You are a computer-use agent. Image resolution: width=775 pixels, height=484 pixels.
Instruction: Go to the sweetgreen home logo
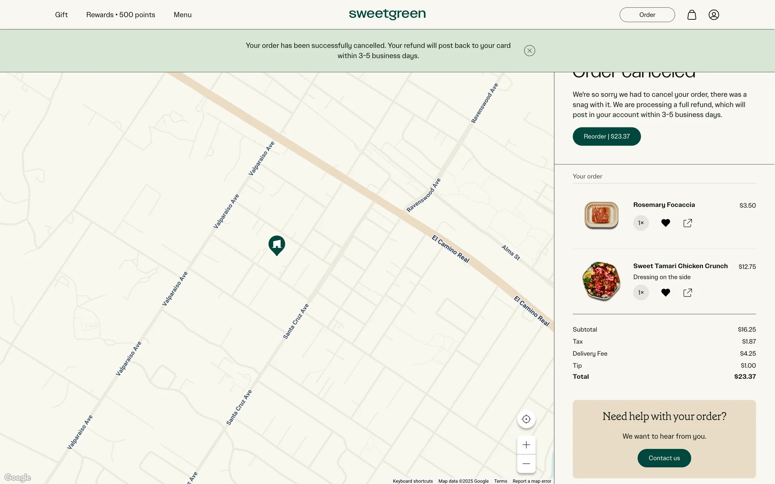(x=387, y=14)
